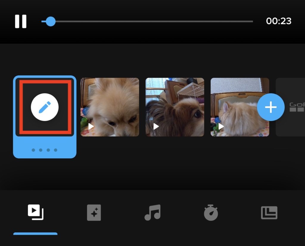Open the stopwatch duration tab

[211, 213]
